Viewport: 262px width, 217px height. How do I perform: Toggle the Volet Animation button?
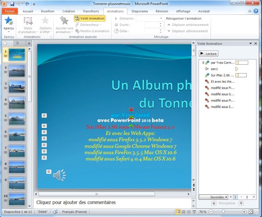coord(90,18)
